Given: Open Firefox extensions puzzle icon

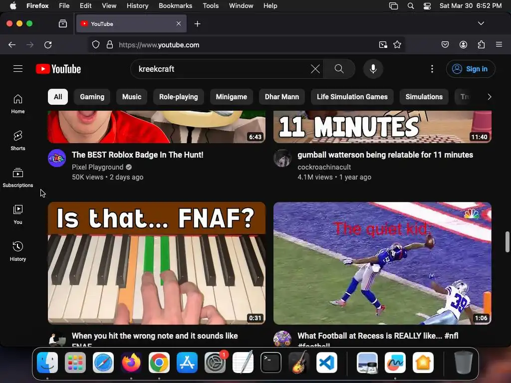Looking at the screenshot, I should (481, 44).
